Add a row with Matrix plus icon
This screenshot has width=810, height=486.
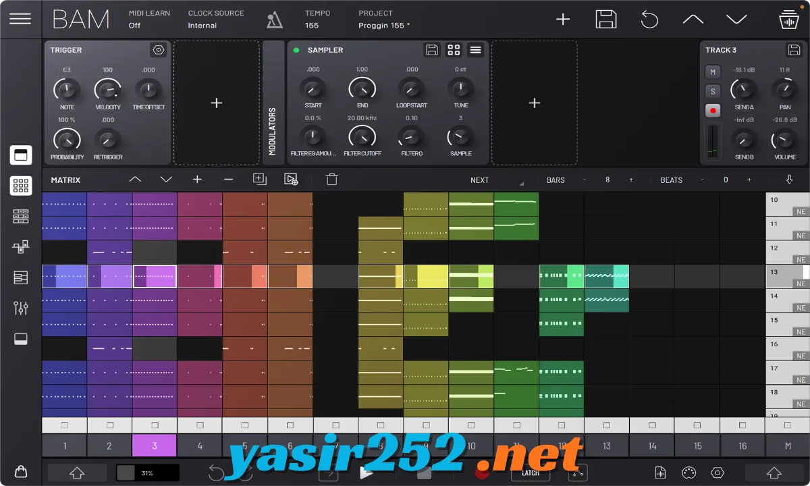197,180
